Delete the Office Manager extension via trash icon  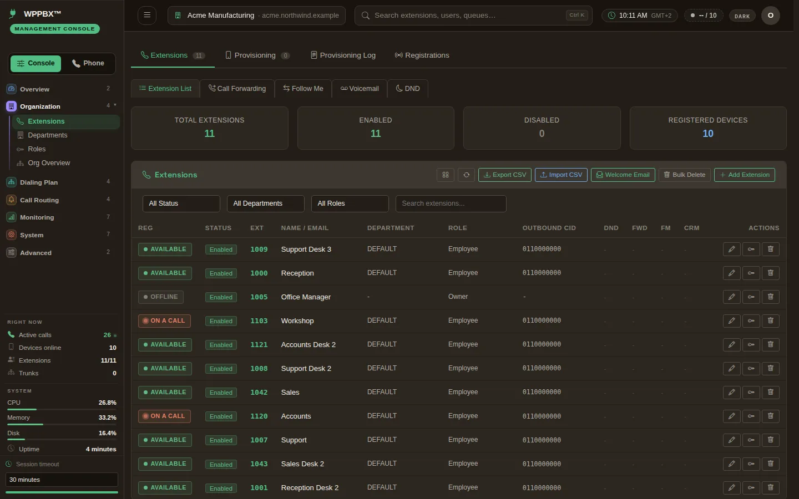coord(771,297)
